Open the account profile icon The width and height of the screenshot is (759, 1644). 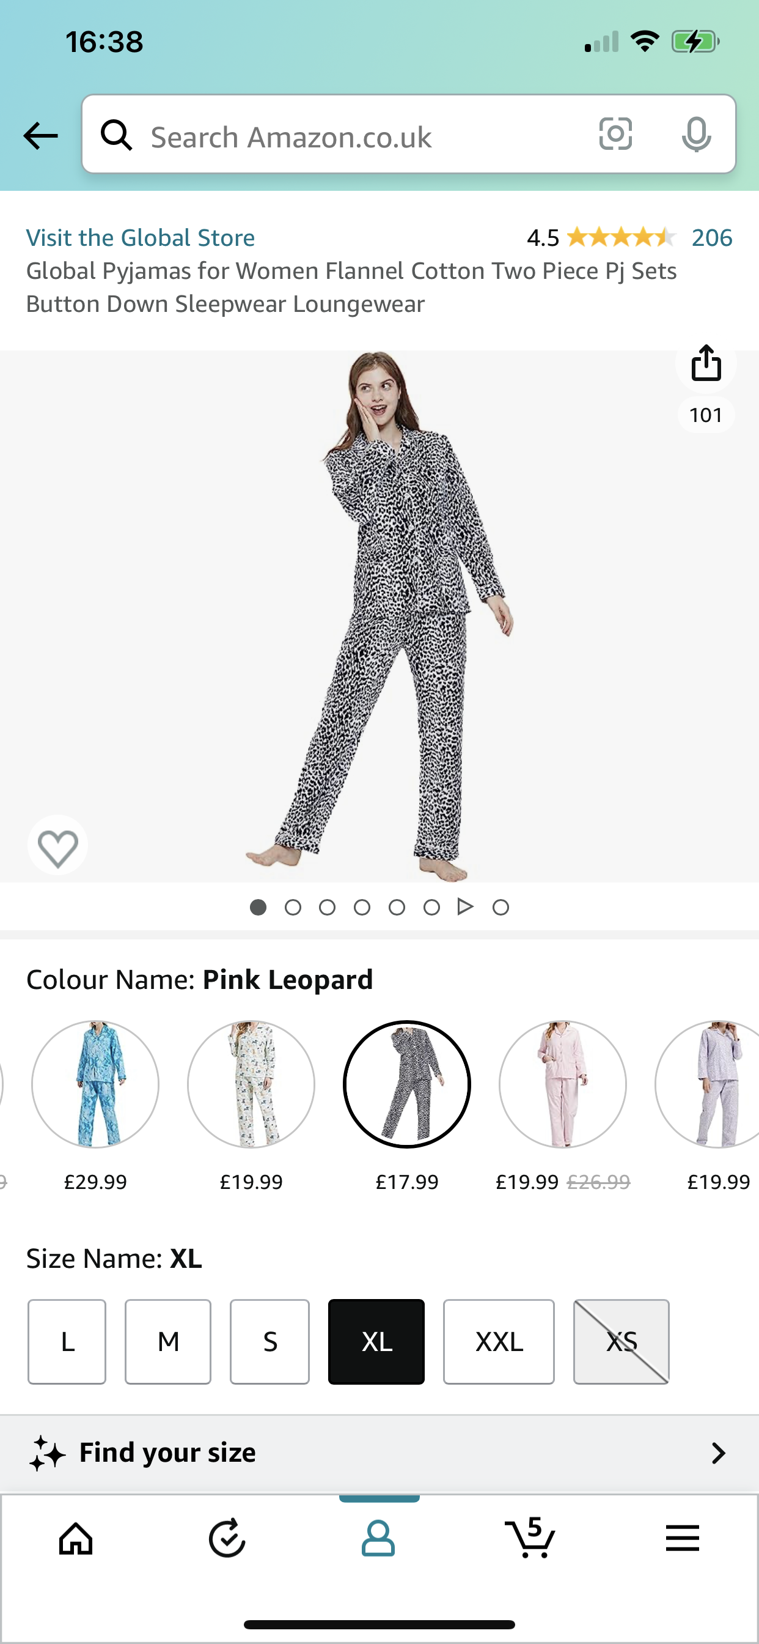378,1538
